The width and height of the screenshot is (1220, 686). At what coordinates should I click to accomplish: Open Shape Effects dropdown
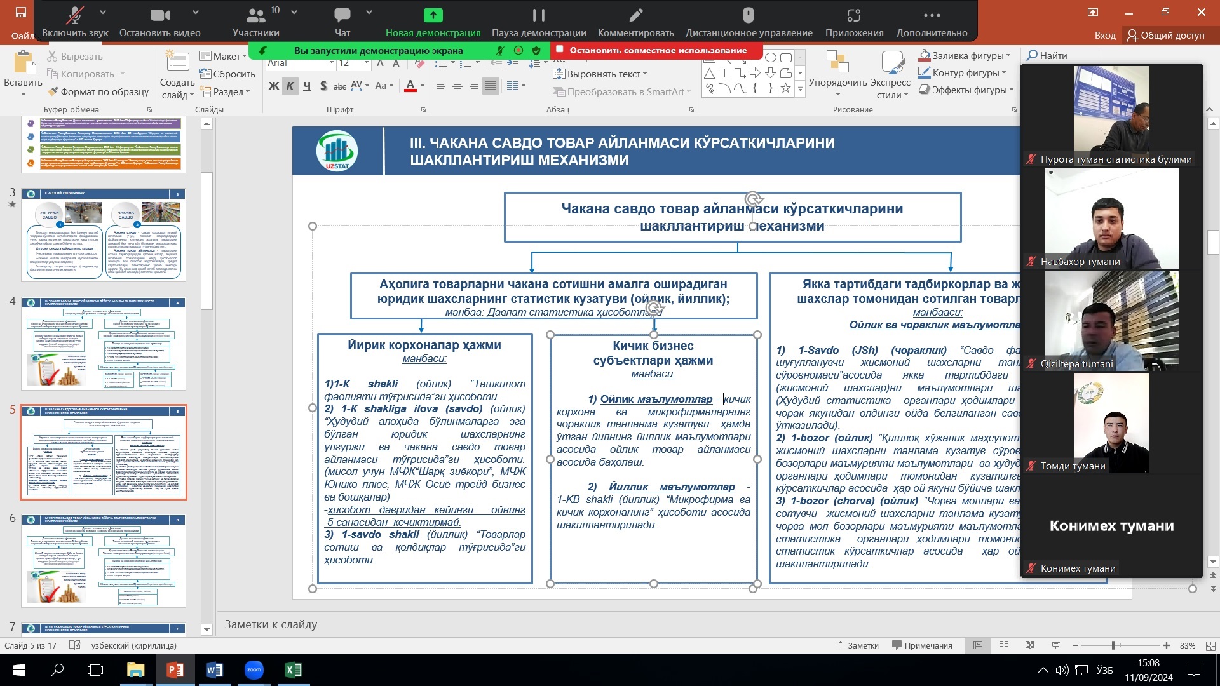click(x=965, y=90)
